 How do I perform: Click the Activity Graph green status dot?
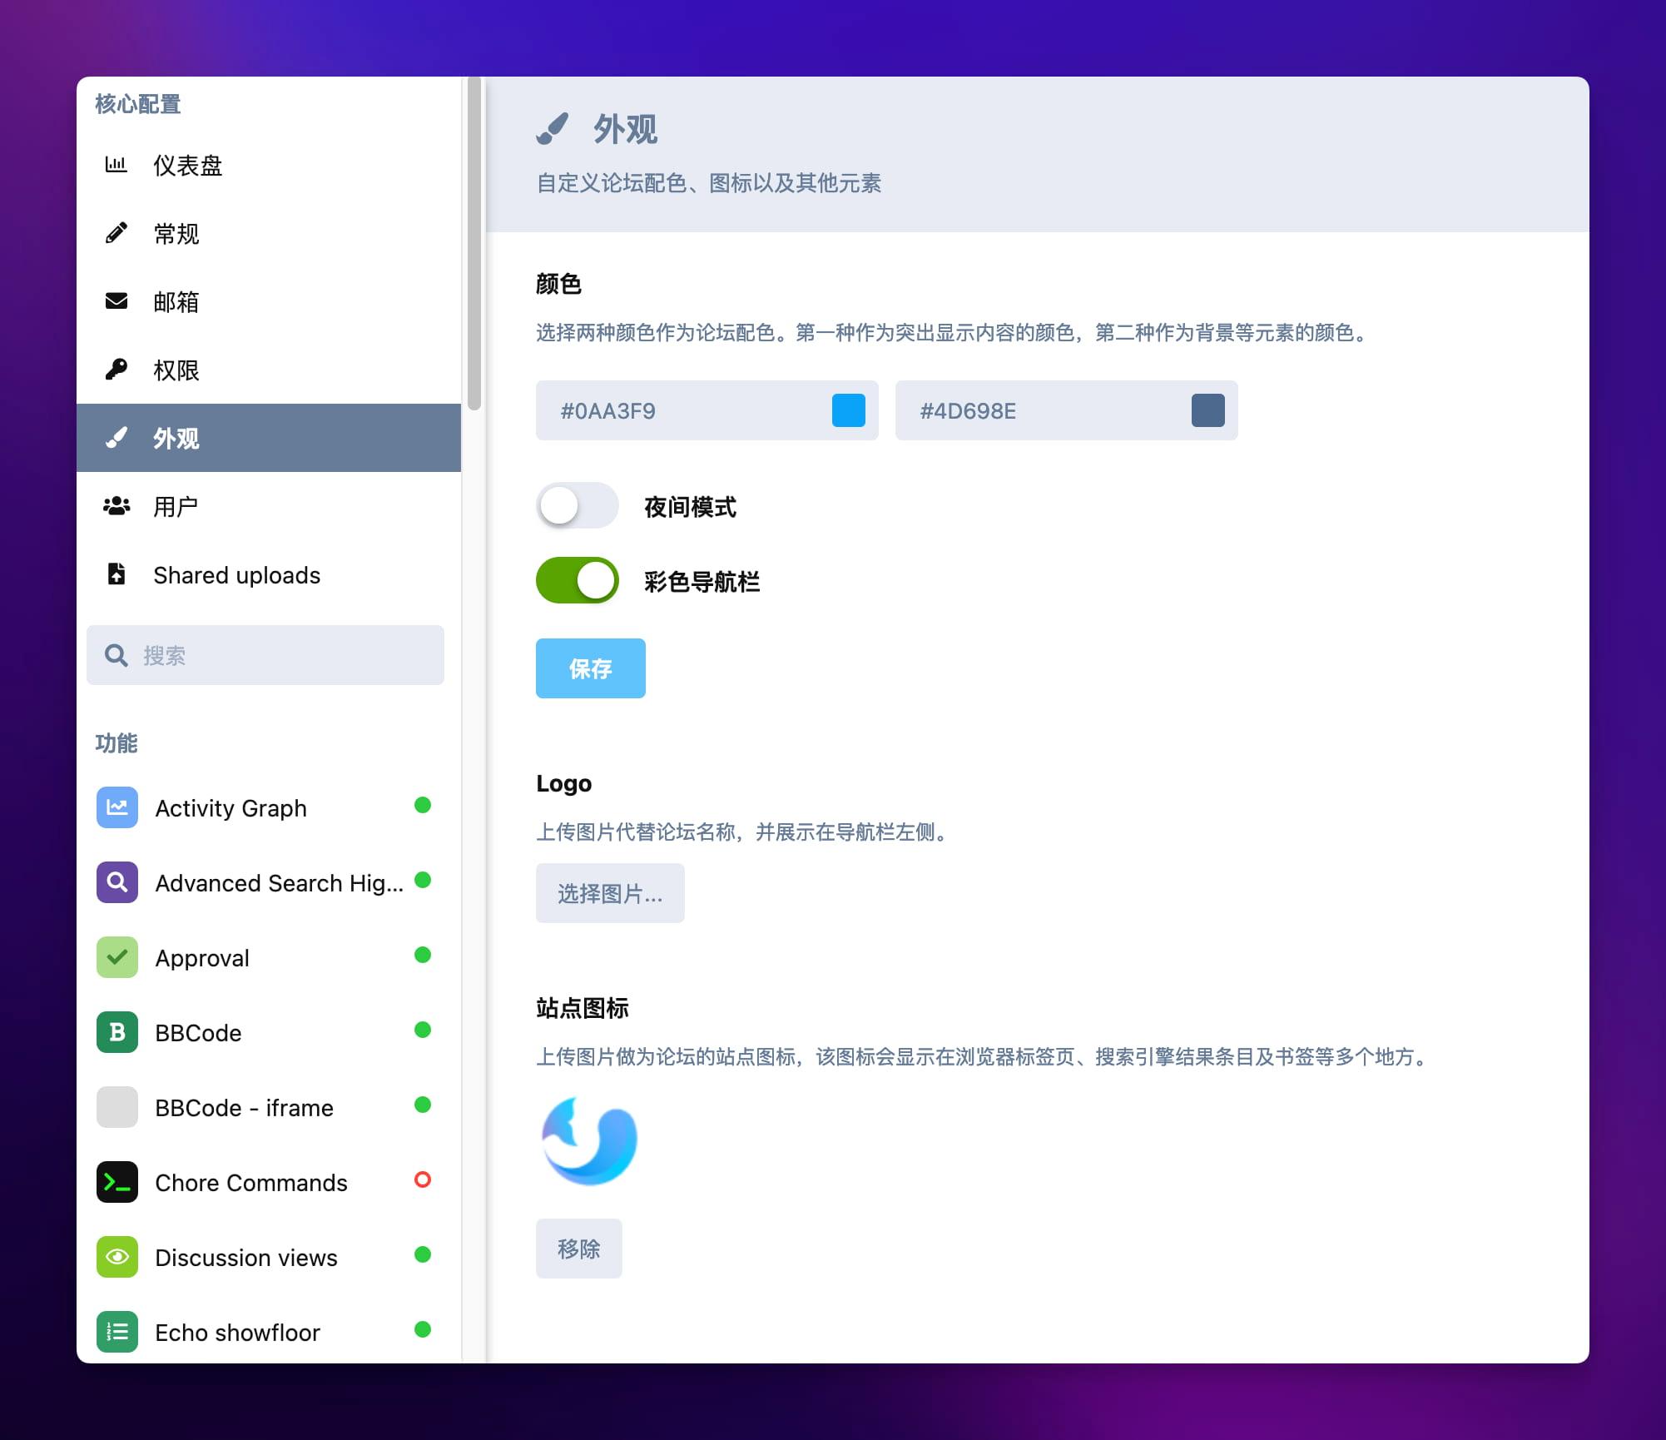(423, 805)
